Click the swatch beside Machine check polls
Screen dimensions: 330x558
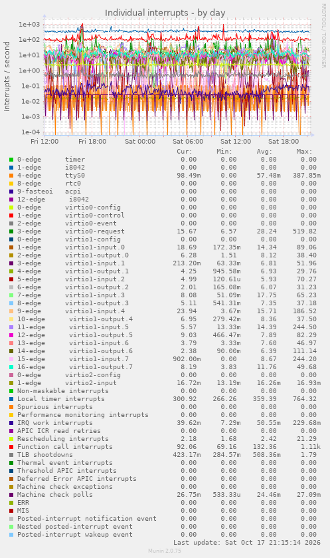11,495
